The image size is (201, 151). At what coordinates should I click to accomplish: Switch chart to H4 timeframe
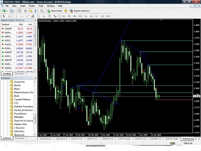[x=91, y=16]
